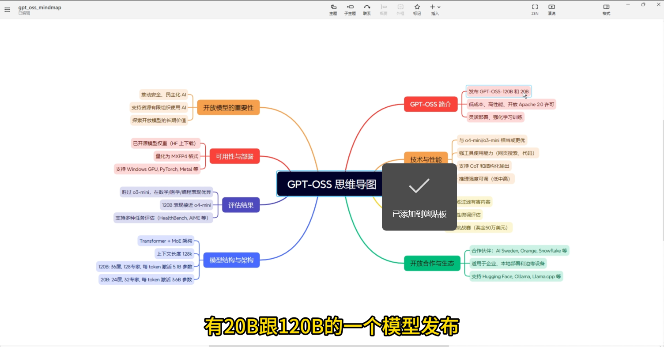Open the 插入 plus dropdown
The image size is (664, 347).
click(435, 10)
